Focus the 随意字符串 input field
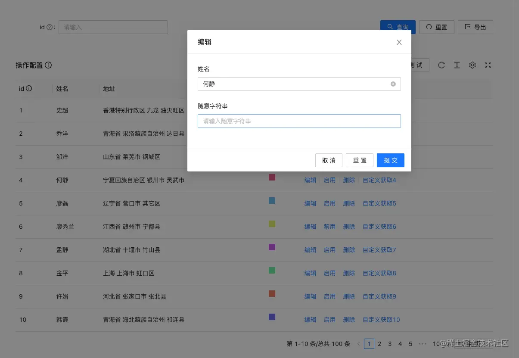Screen dimensions: 519x358 299,121
